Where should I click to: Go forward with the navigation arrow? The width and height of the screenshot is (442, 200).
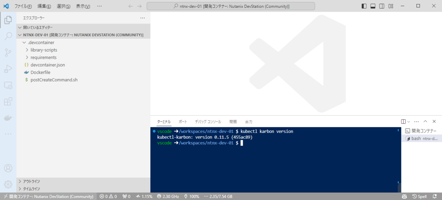click(x=139, y=6)
